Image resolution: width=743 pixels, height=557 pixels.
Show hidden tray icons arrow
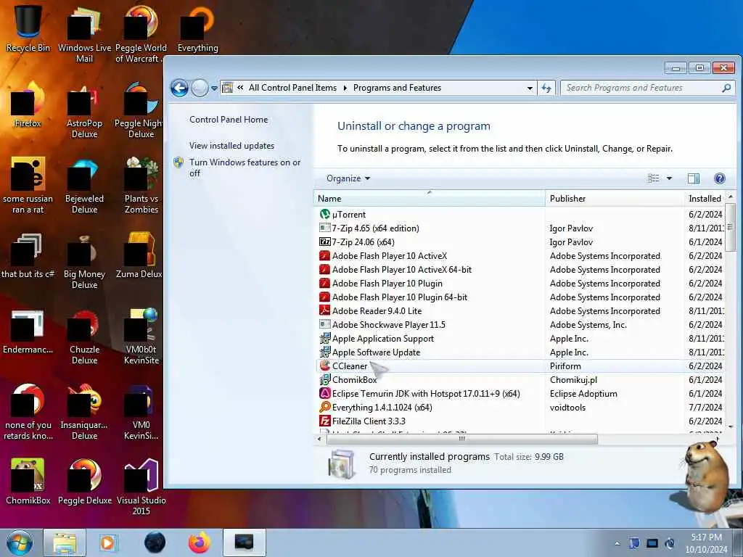(x=617, y=543)
